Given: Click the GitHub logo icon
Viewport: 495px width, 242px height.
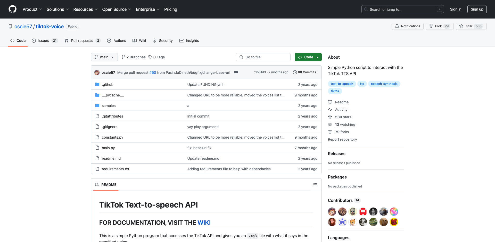Looking at the screenshot, I should pyautogui.click(x=12, y=9).
